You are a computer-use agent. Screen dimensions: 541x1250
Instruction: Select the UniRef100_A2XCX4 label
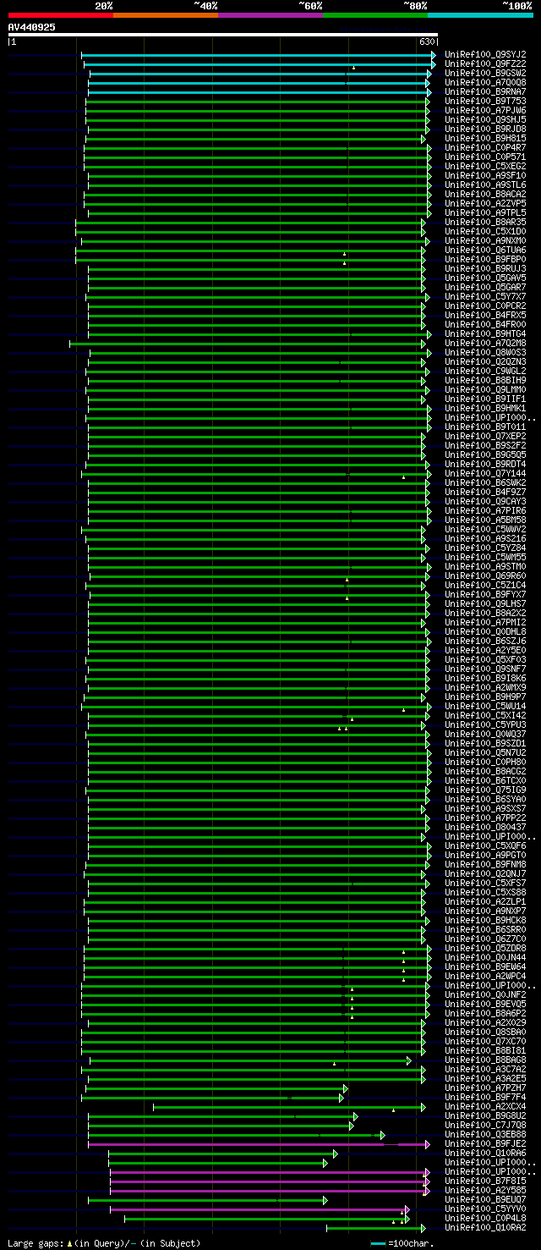485,1106
